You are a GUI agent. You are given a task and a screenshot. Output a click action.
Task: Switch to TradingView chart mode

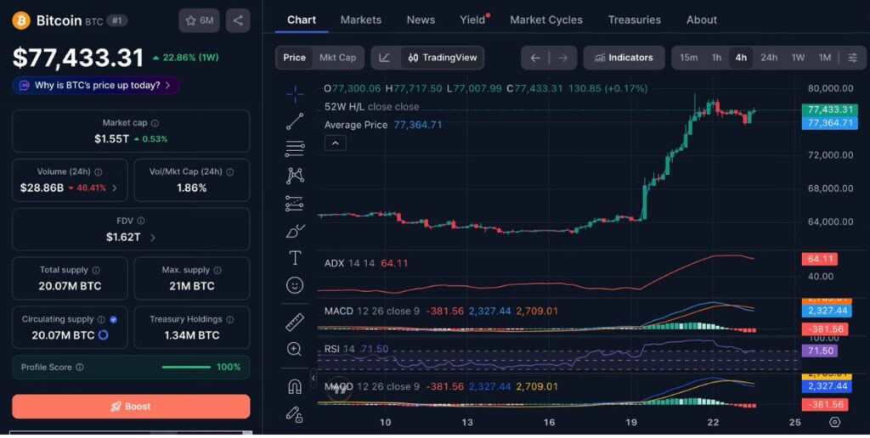pos(442,58)
